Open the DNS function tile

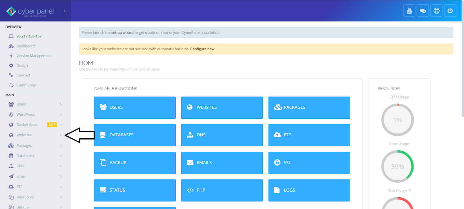pos(222,135)
